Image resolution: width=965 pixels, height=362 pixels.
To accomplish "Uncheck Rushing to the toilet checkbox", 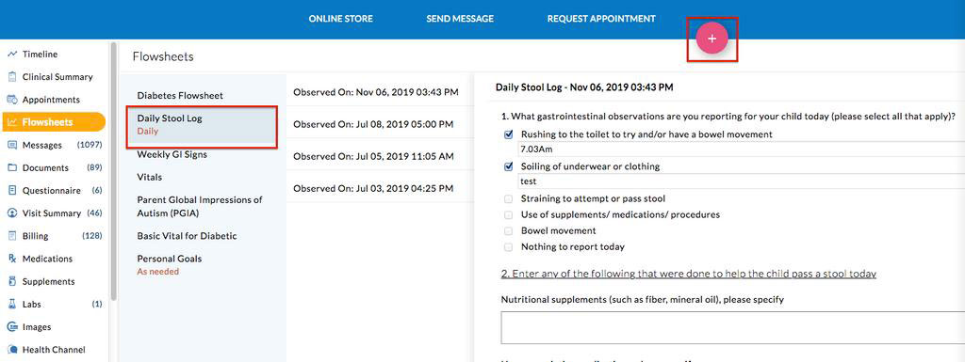I will (x=508, y=134).
